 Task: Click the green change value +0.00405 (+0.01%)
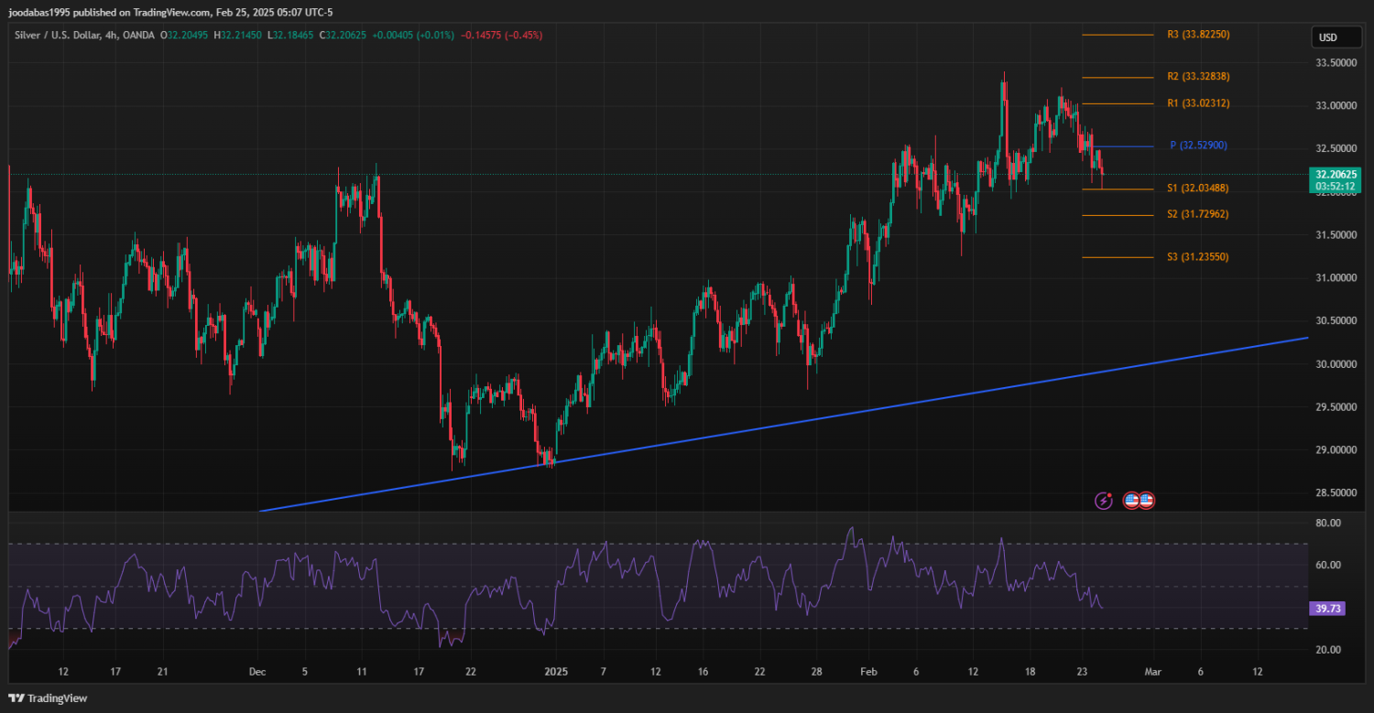(413, 35)
